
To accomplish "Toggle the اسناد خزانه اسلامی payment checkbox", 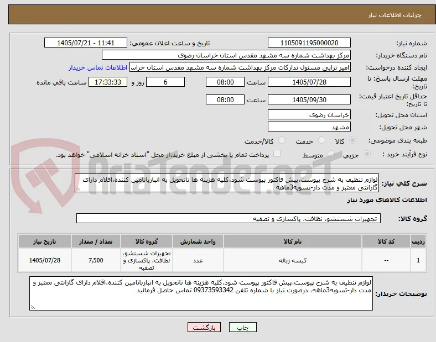I will tap(277, 154).
